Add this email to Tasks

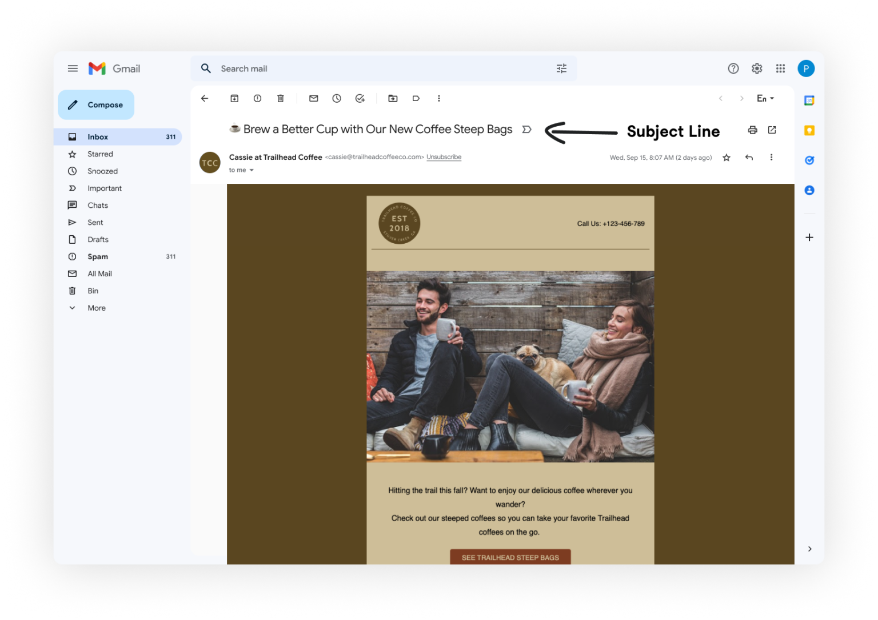pos(360,98)
